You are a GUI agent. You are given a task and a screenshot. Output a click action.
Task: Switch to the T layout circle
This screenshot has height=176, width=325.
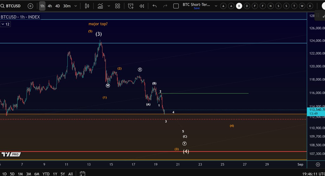294,6
